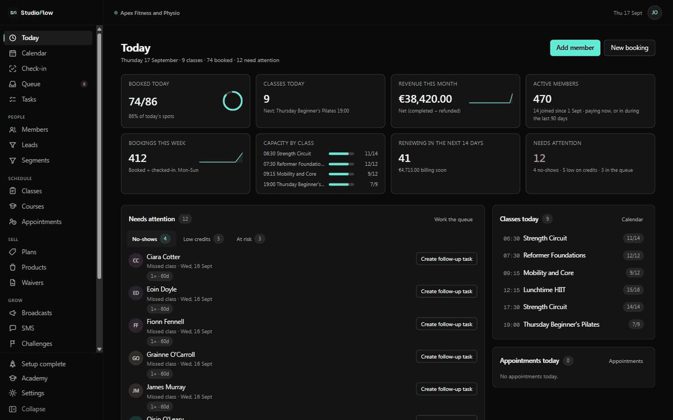Select the Today navigation item
This screenshot has height=420, width=673.
(x=48, y=38)
